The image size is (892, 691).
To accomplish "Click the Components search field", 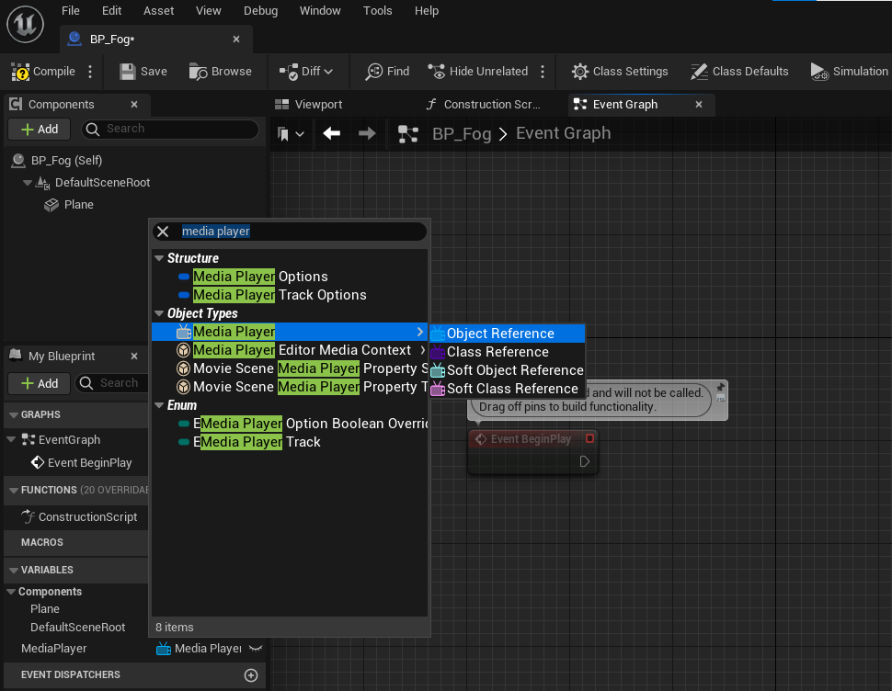I will coord(175,130).
